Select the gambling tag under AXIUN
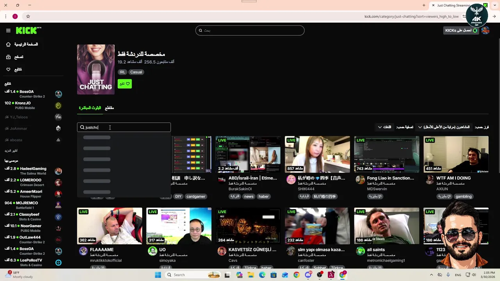This screenshot has height=281, width=500. pyautogui.click(x=464, y=197)
